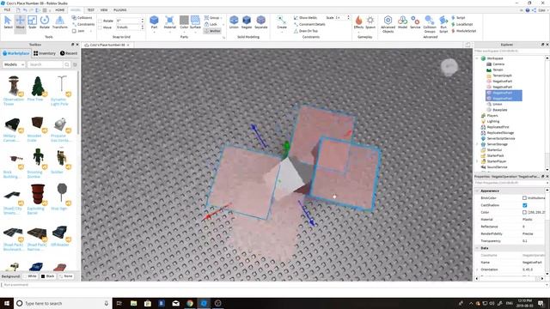Enable the Rotate snap checkbox
This screenshot has height=309, width=550.
point(101,21)
